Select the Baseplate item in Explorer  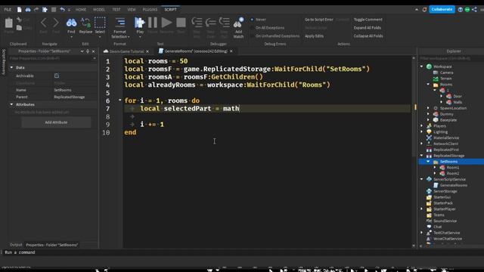point(448,120)
